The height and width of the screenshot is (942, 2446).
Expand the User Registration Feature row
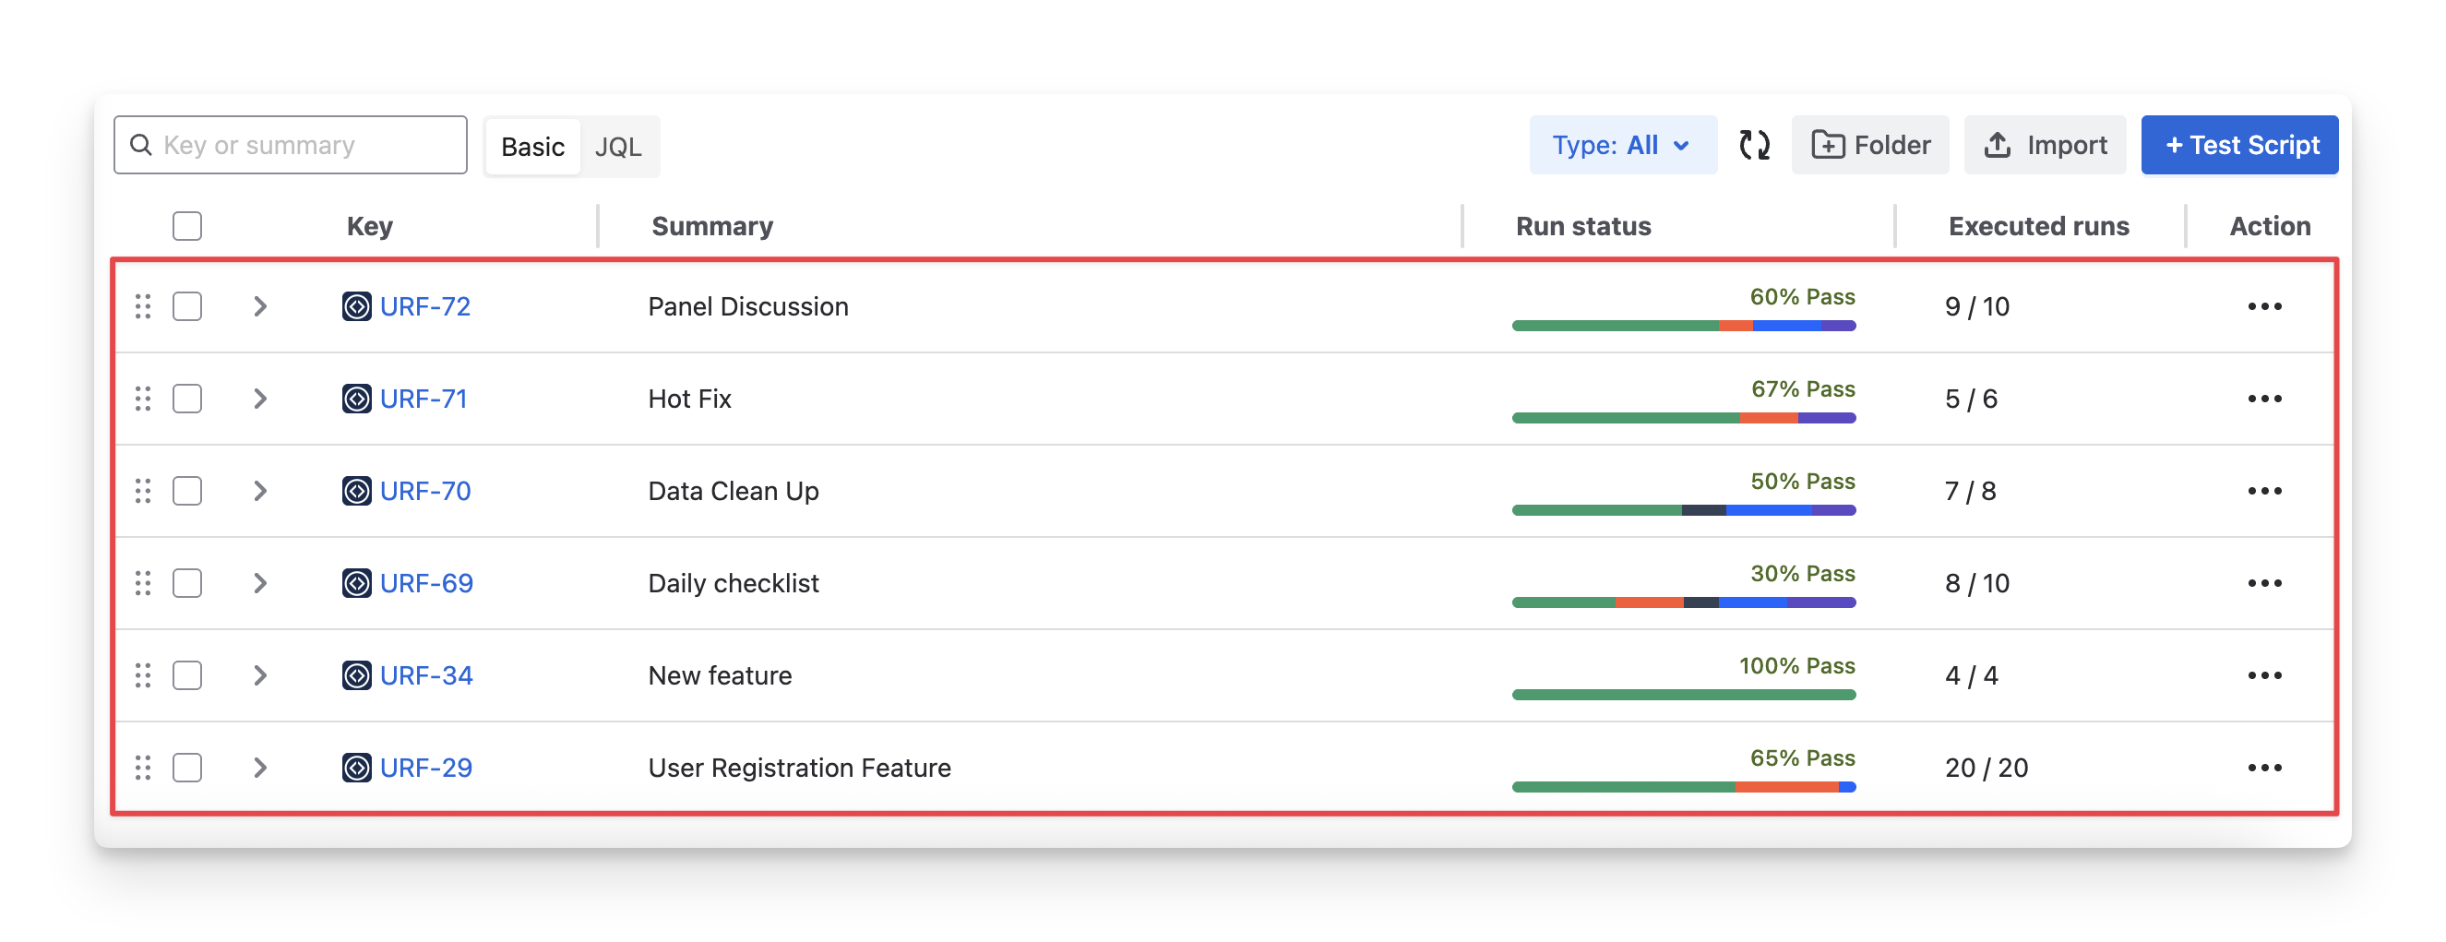(260, 768)
